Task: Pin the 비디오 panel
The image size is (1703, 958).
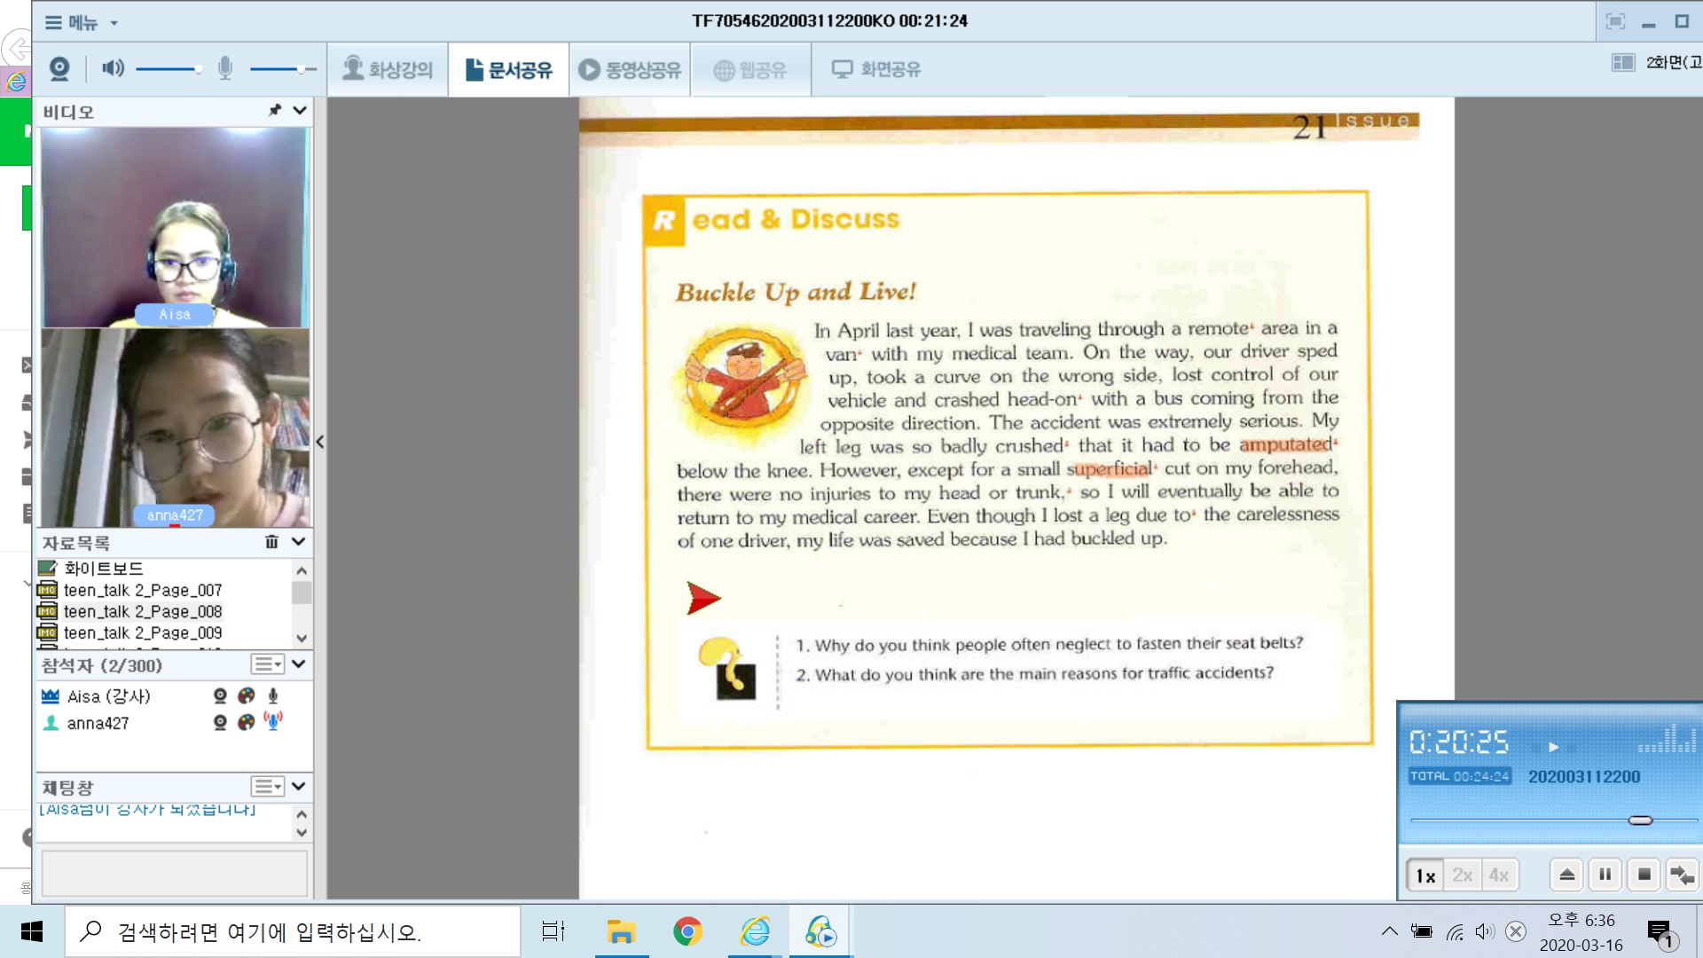Action: 275,110
